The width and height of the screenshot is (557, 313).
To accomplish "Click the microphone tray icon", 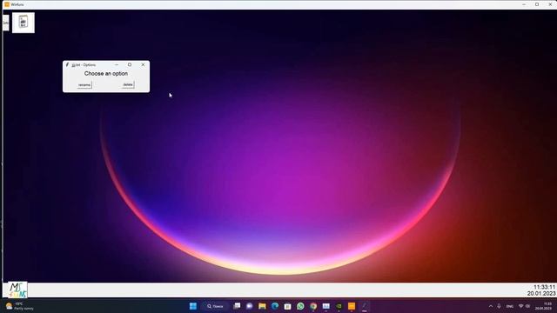I will (x=499, y=306).
